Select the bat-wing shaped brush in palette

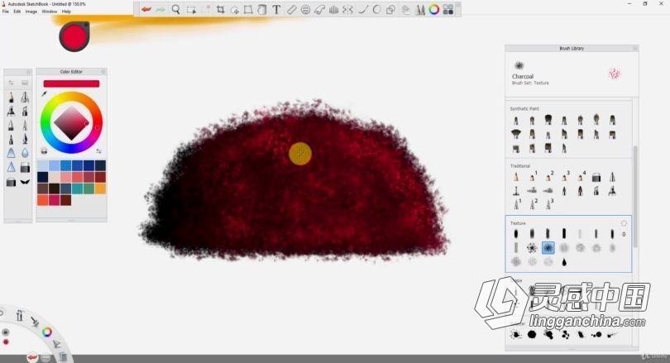[x=25, y=182]
